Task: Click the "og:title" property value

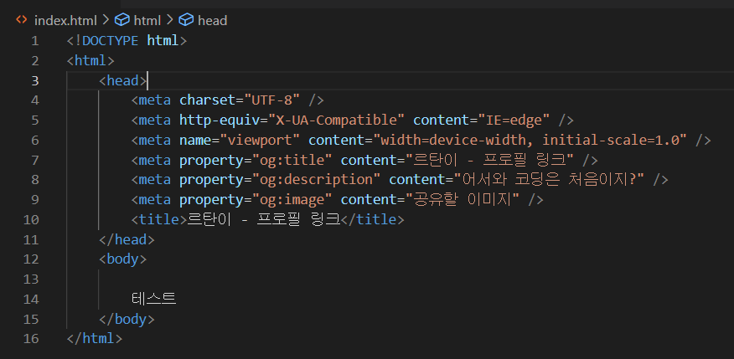Action: [292, 160]
